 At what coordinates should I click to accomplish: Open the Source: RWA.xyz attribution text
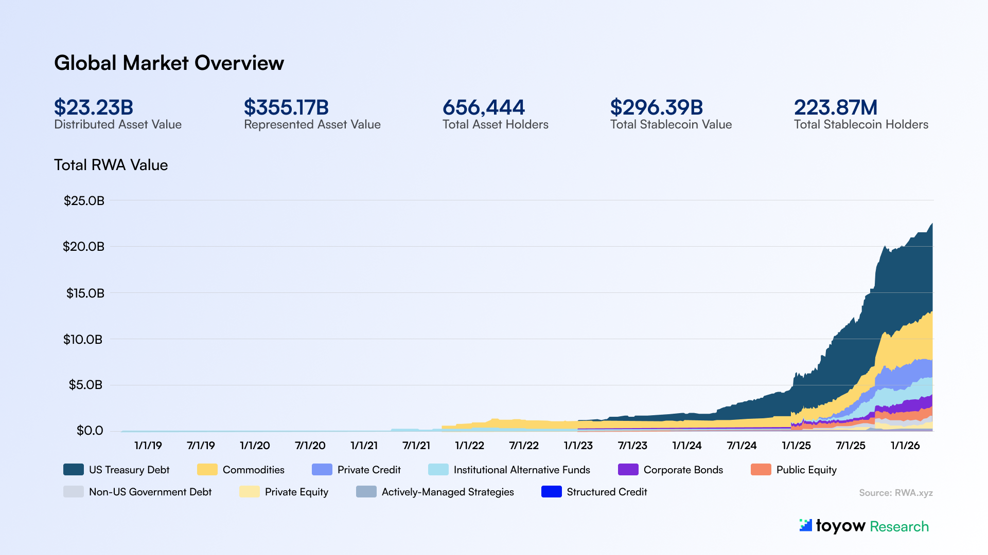pos(895,493)
